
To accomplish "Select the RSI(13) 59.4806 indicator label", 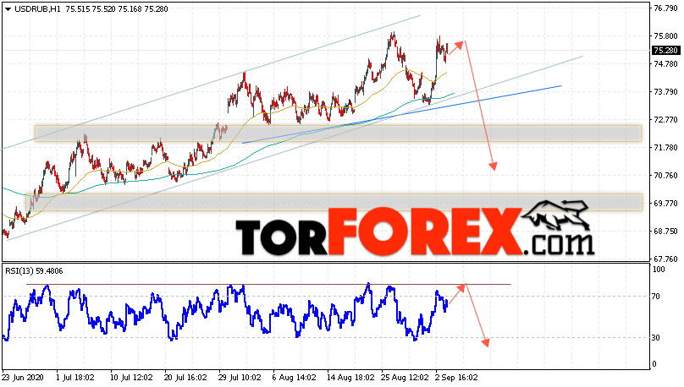I will tap(34, 271).
